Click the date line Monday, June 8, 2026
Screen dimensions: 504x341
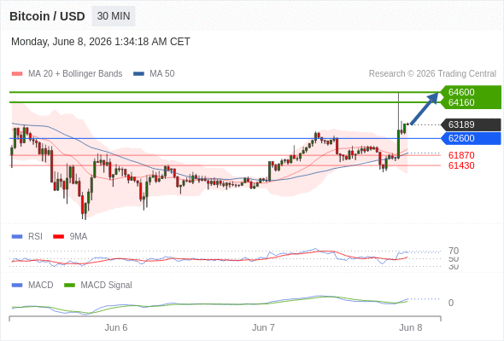(x=101, y=42)
